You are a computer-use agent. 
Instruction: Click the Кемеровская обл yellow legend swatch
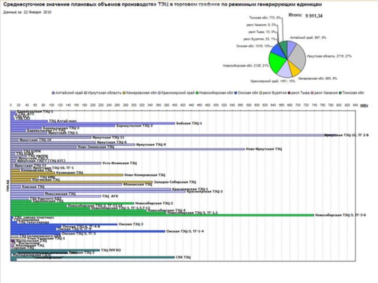tap(124, 93)
